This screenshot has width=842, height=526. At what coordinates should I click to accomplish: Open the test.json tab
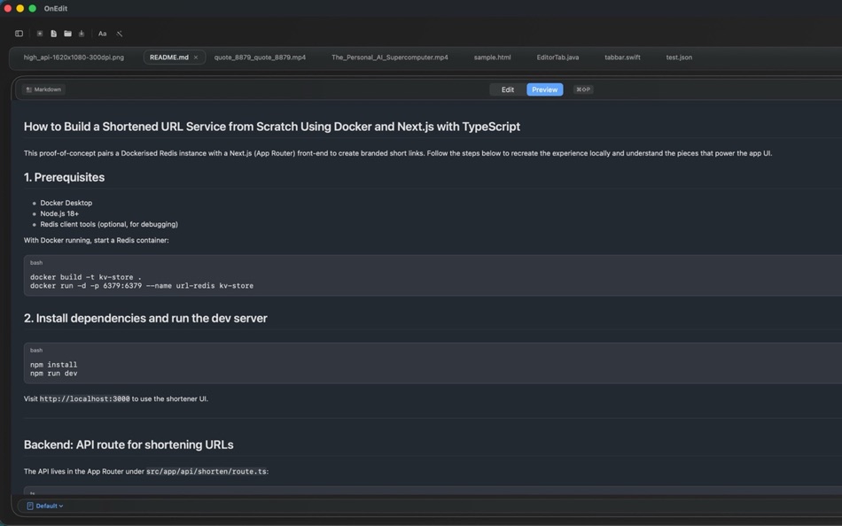pos(679,58)
